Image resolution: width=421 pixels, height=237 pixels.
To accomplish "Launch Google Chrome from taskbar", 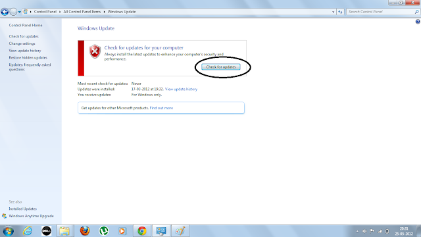I will pyautogui.click(x=142, y=231).
